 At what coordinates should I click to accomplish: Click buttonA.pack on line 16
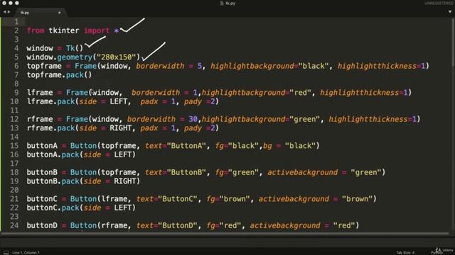click(x=53, y=154)
